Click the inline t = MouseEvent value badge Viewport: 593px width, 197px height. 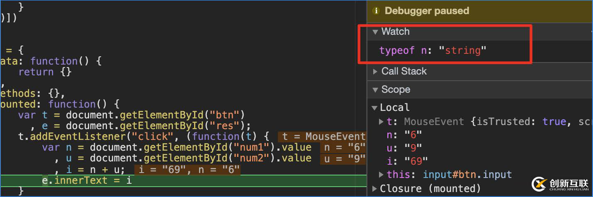pos(323,137)
